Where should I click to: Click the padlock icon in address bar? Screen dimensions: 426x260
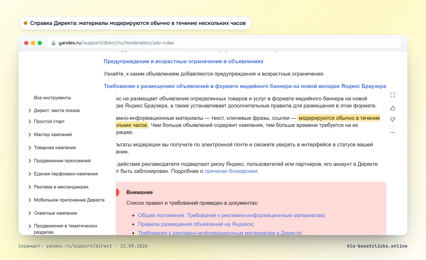coord(54,43)
